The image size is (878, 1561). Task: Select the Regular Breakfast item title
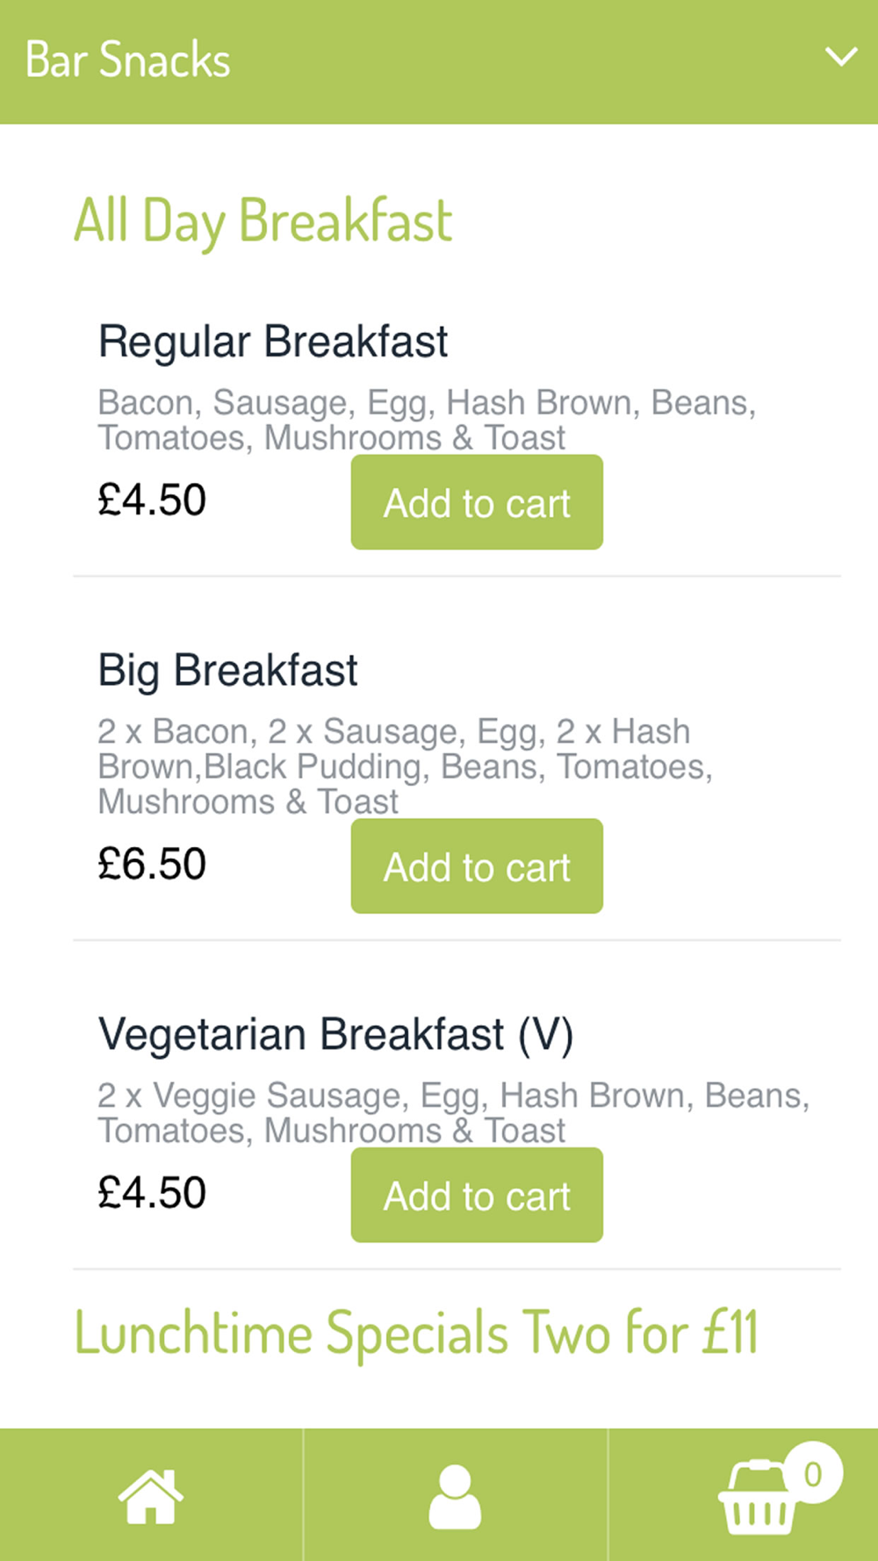(x=273, y=342)
